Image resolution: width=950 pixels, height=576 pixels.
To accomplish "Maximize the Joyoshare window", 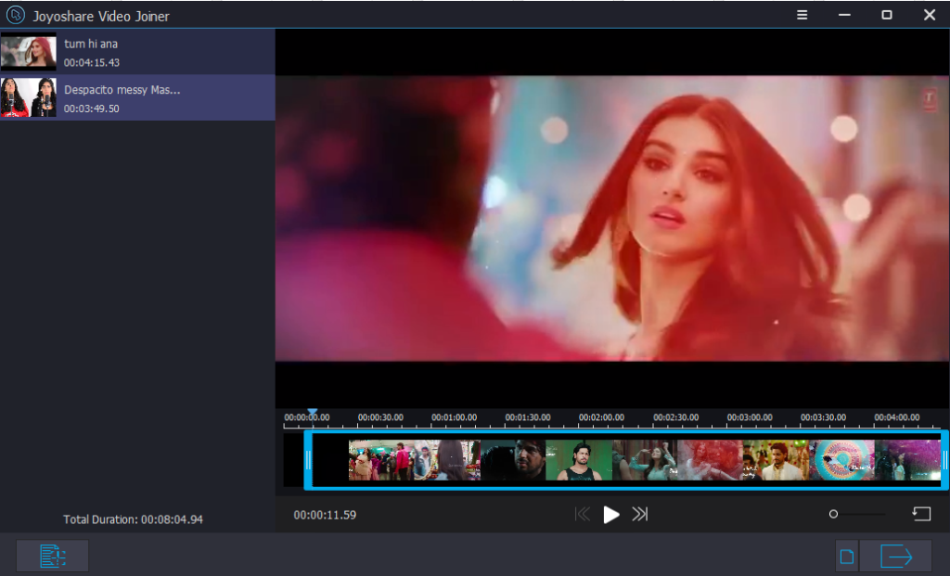I will [x=886, y=15].
